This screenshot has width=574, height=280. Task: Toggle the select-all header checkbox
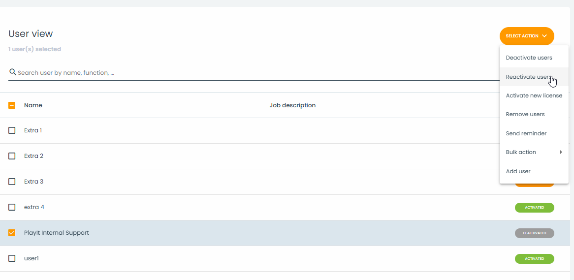coord(12,105)
